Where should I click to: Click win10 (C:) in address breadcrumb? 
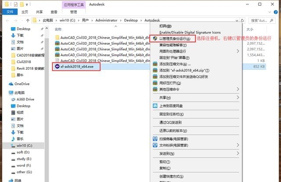pyautogui.click(x=67, y=21)
